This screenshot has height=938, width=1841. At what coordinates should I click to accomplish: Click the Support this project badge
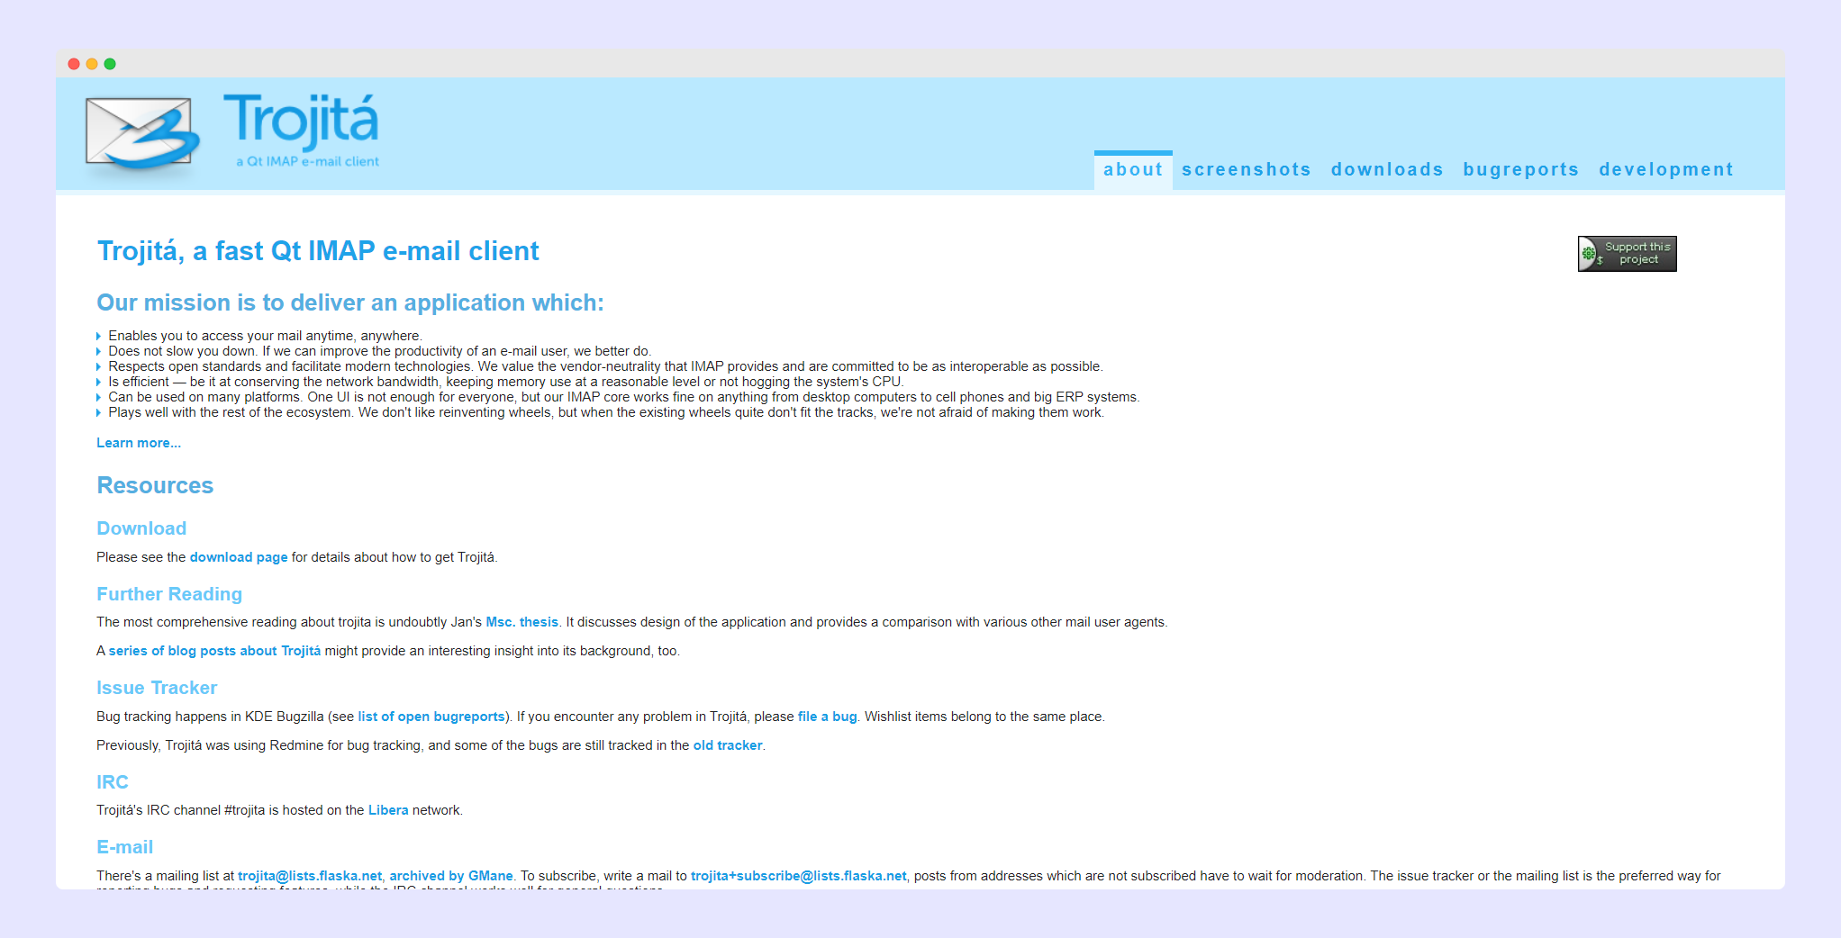click(x=1627, y=253)
